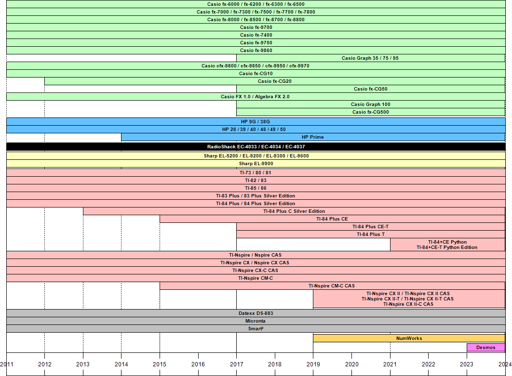
Task: Select the HP Prime bar
Action: pyautogui.click(x=313, y=137)
